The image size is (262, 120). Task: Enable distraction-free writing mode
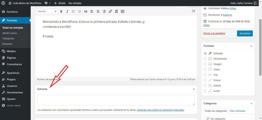click(x=193, y=11)
